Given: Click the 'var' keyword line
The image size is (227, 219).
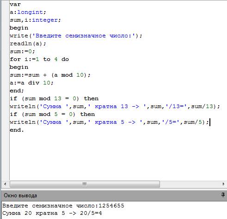Looking at the screenshot, I should click(x=15, y=4).
